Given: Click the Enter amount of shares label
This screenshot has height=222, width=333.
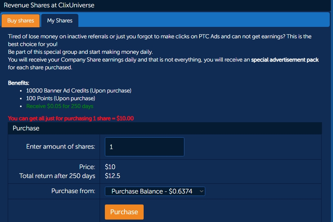Looking at the screenshot, I should (x=60, y=147).
